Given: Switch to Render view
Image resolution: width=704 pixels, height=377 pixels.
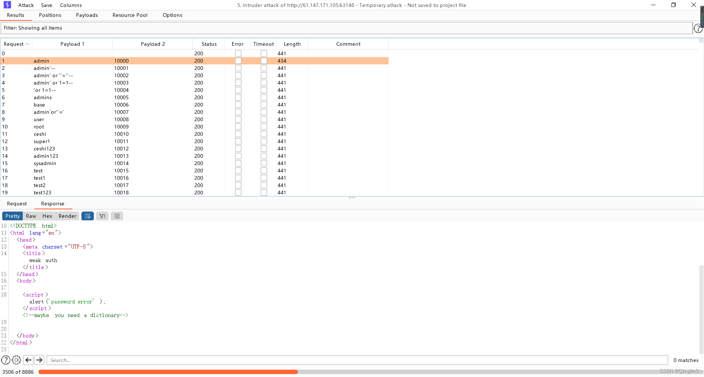Looking at the screenshot, I should coord(67,216).
